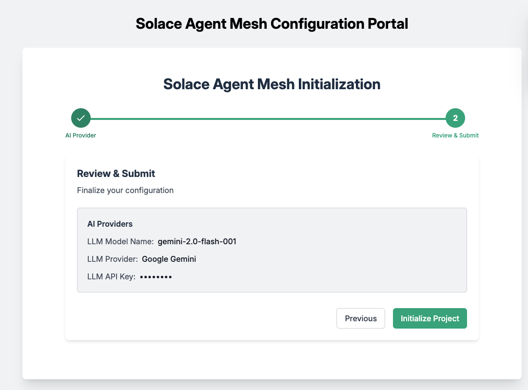Go back with the Previous button

(x=361, y=318)
